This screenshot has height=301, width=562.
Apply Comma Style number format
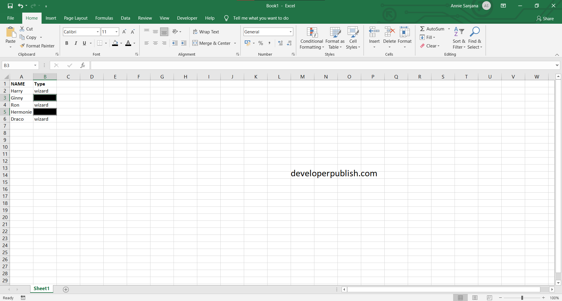click(x=269, y=43)
